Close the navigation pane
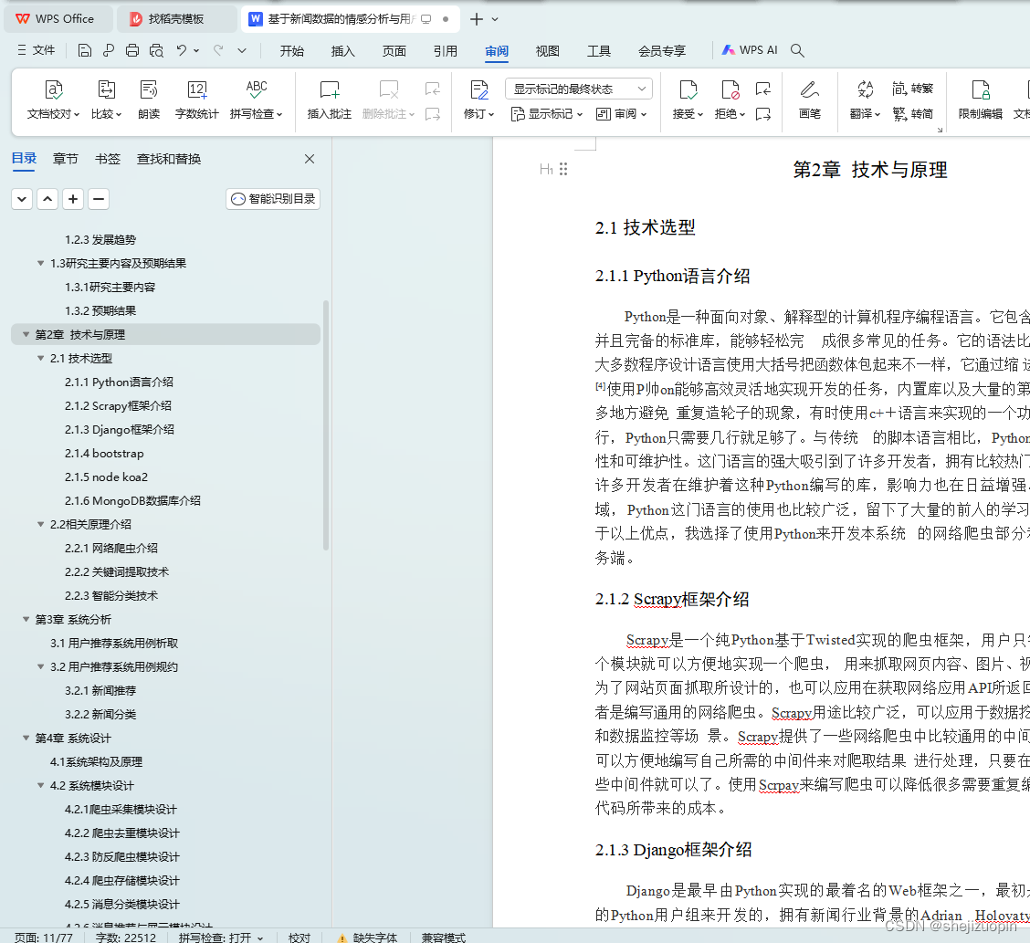The width and height of the screenshot is (1030, 943). [310, 159]
